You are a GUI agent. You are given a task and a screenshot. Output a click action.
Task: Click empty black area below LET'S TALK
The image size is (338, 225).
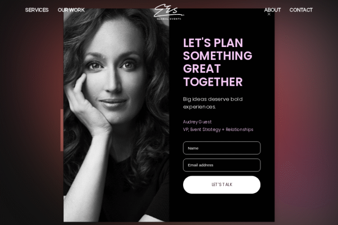222,208
